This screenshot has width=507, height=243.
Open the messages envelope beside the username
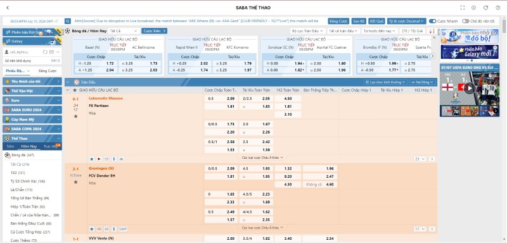tap(52, 52)
